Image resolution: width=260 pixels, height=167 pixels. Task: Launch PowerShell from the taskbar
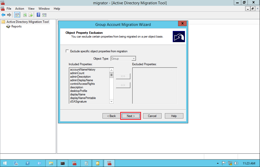pyautogui.click(x=28, y=163)
